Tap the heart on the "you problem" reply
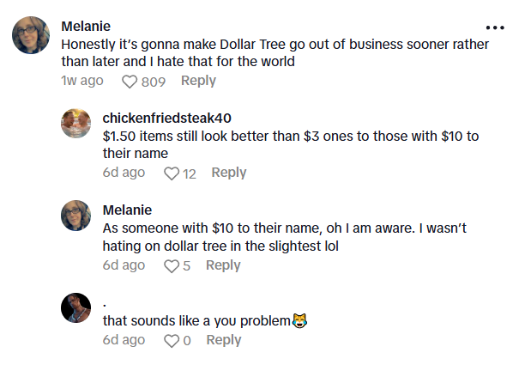This screenshot has height=365, width=531. click(x=171, y=341)
